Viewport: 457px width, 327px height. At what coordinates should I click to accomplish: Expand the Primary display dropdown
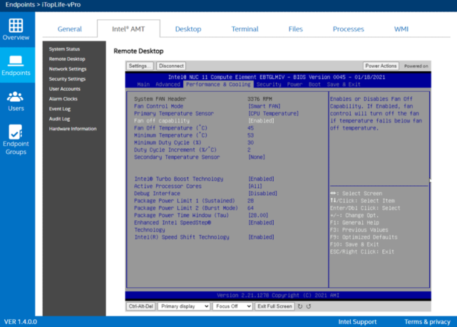point(183,306)
